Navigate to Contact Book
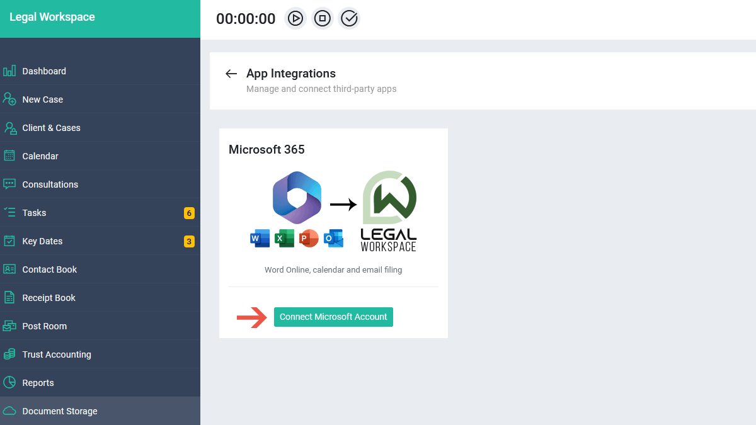 pos(100,269)
